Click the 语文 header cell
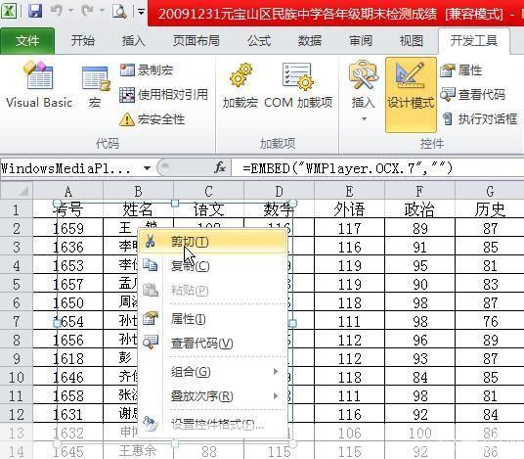The width and height of the screenshot is (524, 459). (x=209, y=209)
